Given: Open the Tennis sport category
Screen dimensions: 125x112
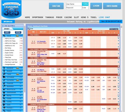Looking at the screenshot, I should pyautogui.click(x=13, y=74).
